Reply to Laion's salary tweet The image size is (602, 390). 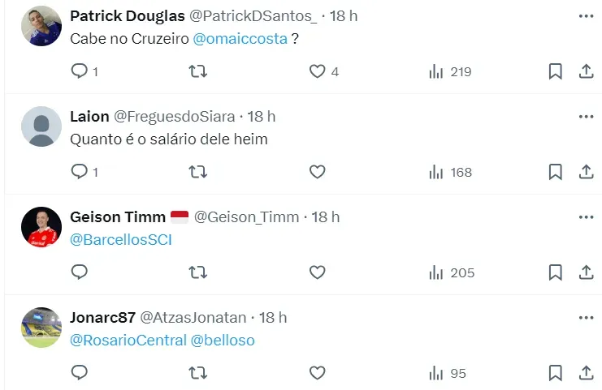[80, 172]
